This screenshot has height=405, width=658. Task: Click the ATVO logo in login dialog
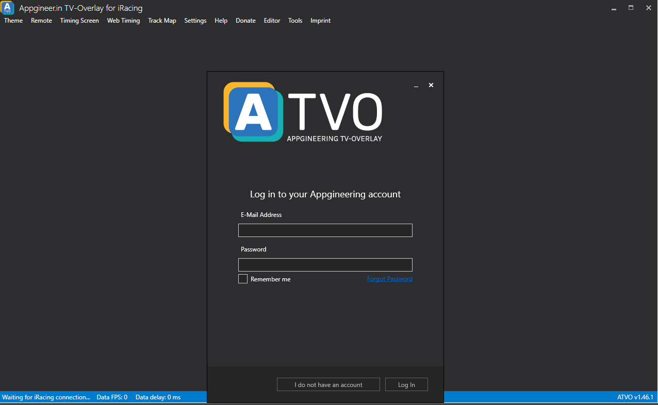pos(303,112)
